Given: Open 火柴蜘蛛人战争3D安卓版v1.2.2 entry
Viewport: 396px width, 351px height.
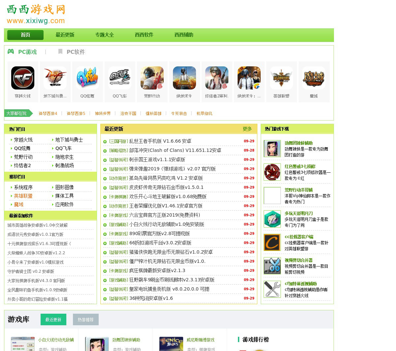Looking at the screenshot, I should point(36,253).
